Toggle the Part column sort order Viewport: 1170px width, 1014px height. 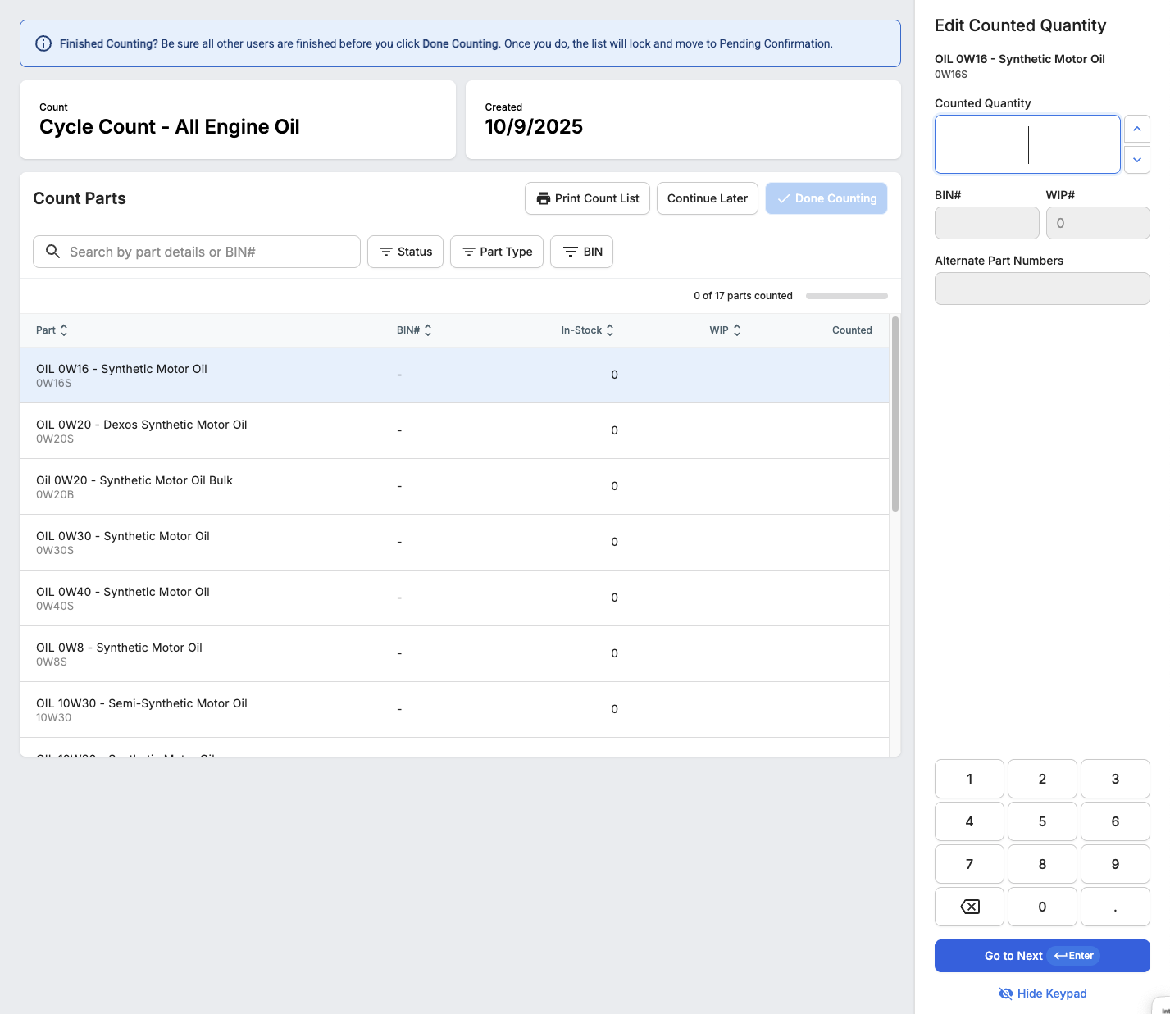click(64, 330)
